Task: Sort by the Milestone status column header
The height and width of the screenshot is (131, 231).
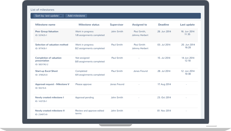Action: pyautogui.click(x=89, y=25)
